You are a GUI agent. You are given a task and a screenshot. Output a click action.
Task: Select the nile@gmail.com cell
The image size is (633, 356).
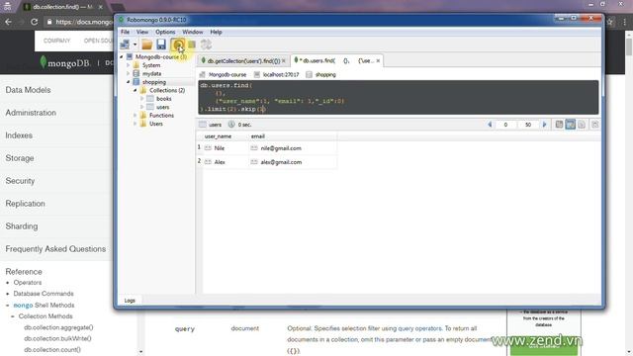[293, 148]
